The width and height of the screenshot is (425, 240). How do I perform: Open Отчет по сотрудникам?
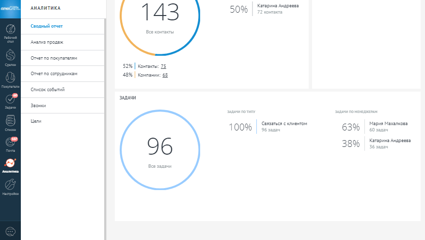pyautogui.click(x=54, y=74)
